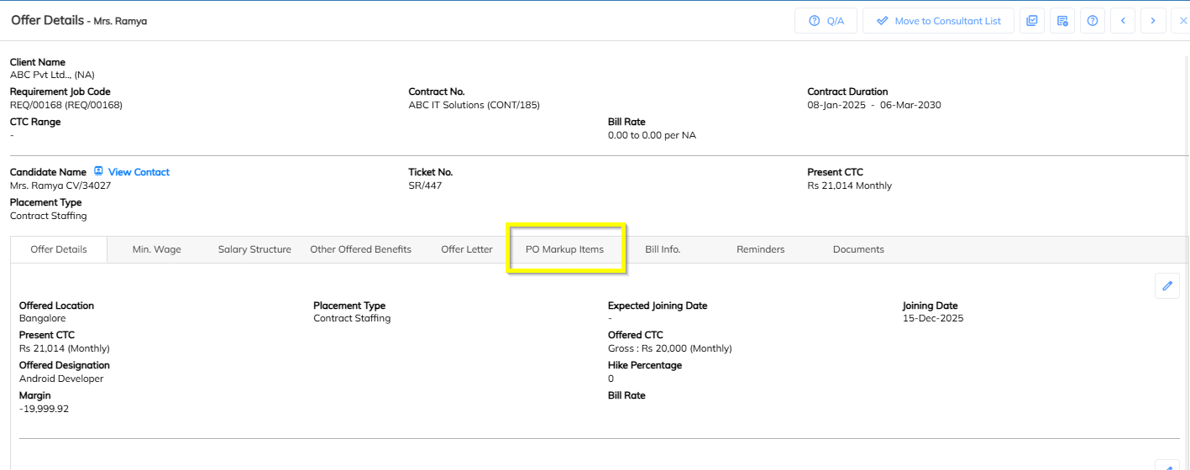Select the PO Markup Items tab

[x=564, y=249]
